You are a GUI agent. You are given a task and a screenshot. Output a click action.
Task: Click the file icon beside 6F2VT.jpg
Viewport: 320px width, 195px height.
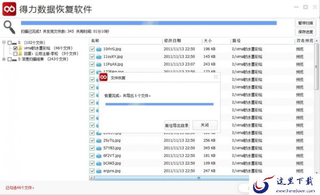pos(99,156)
